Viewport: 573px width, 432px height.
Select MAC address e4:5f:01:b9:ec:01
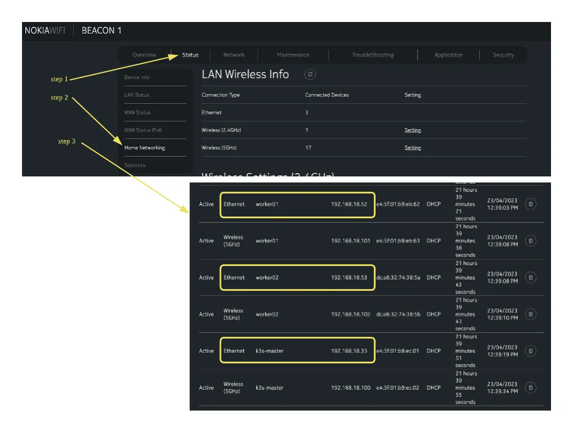tap(398, 351)
